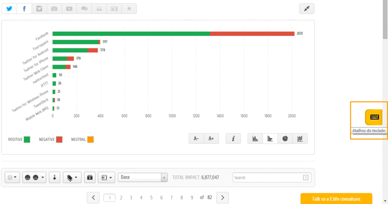Open the Date sort dropdown
The width and height of the screenshot is (388, 204).
(x=143, y=177)
